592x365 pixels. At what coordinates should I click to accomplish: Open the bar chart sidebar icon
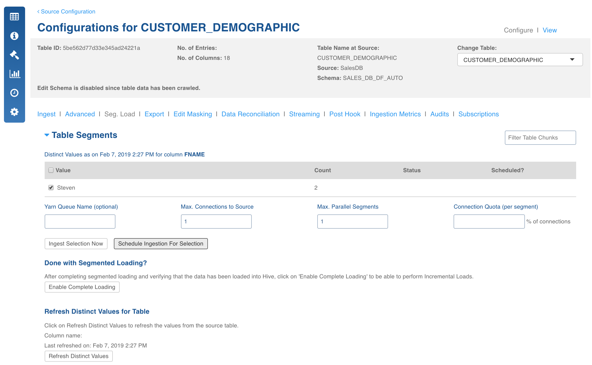15,74
